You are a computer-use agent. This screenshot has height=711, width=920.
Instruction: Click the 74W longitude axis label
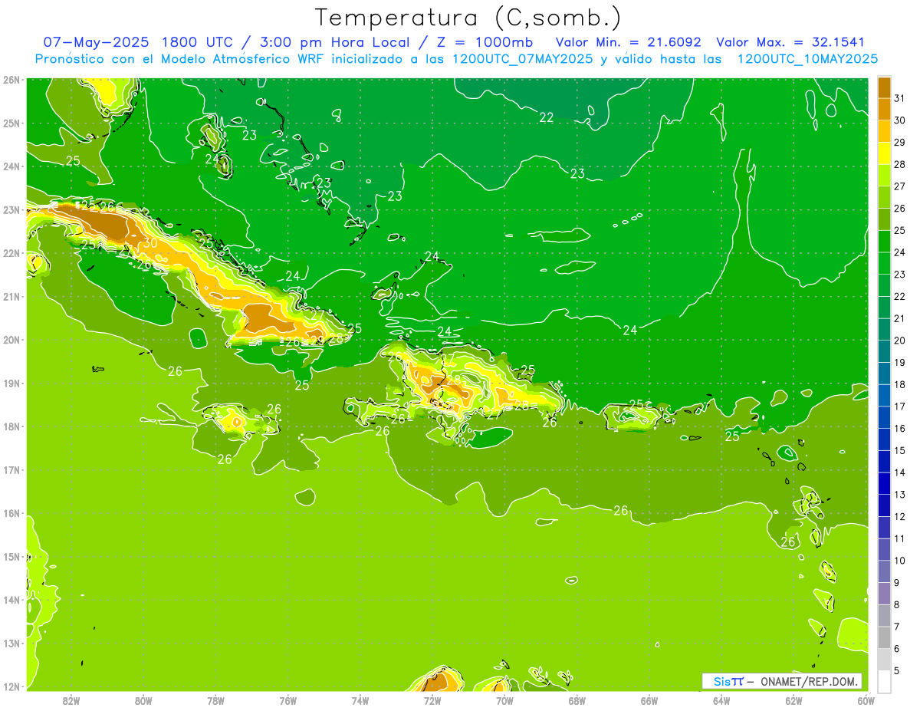[360, 699]
